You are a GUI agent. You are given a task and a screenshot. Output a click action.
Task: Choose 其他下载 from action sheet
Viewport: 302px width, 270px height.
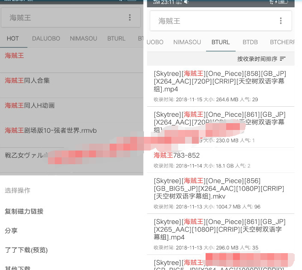coord(17,268)
